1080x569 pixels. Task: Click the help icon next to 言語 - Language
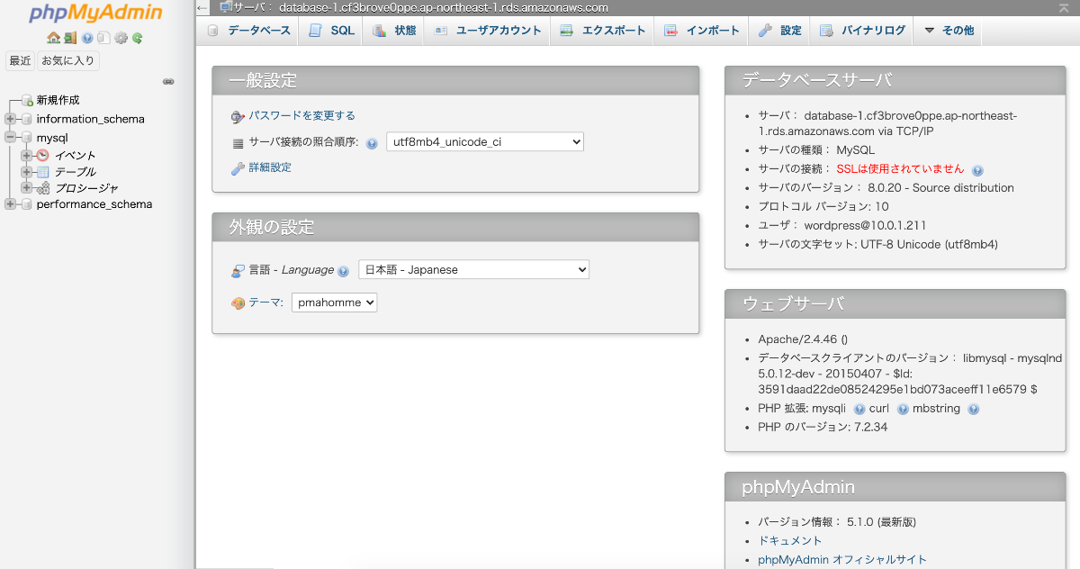click(x=343, y=271)
